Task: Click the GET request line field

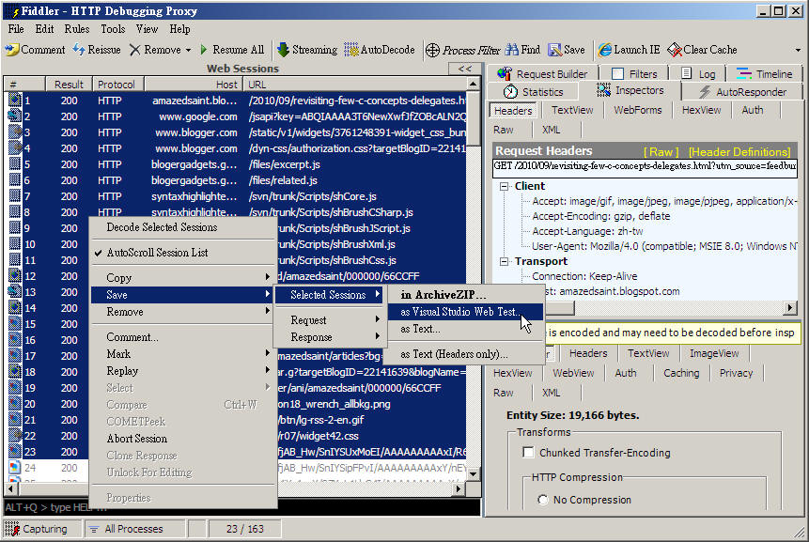Action: click(x=645, y=167)
